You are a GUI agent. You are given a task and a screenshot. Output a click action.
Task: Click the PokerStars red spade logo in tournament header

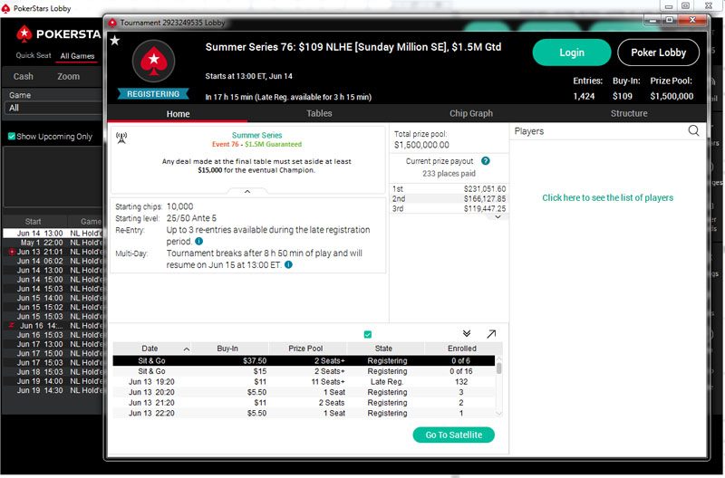[x=153, y=61]
